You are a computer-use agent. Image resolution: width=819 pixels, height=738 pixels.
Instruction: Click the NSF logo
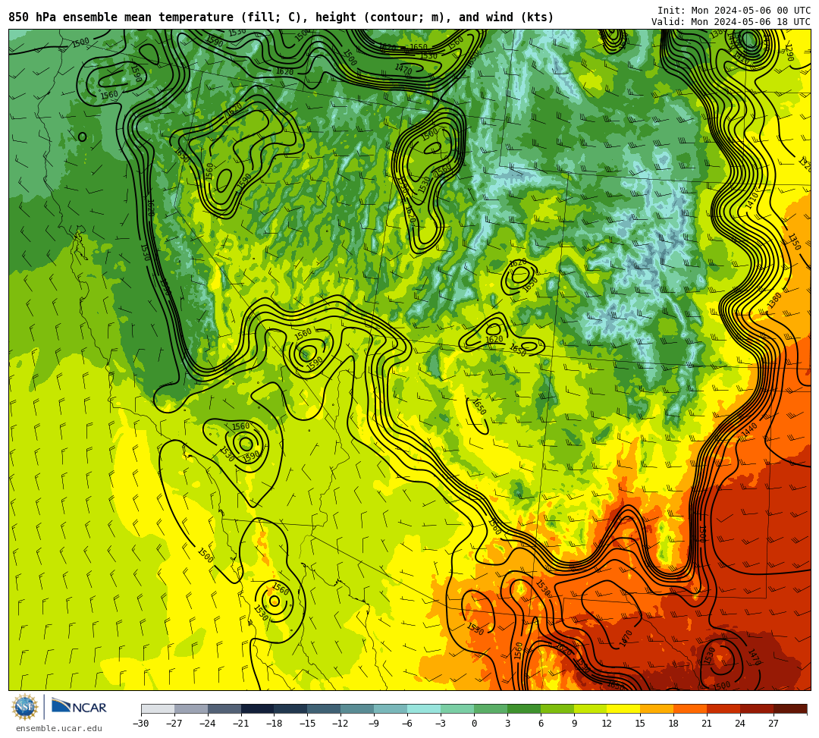(x=24, y=707)
